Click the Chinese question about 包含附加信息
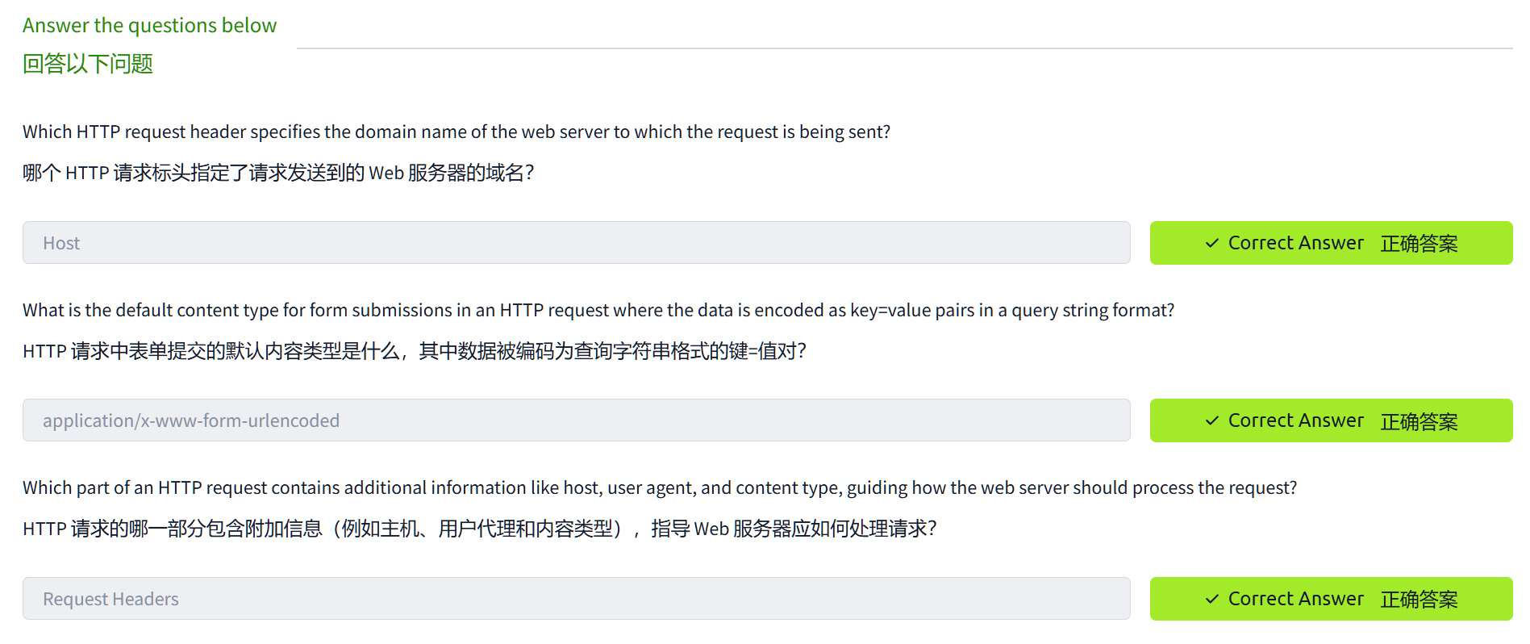Viewport: 1530px width, 644px height. click(479, 529)
